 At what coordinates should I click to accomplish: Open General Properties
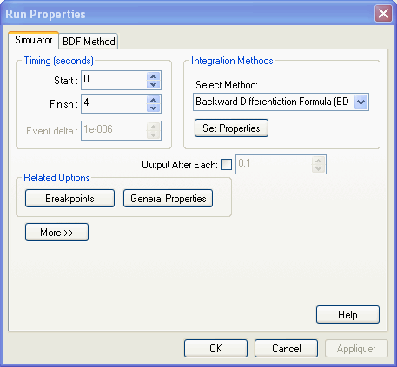click(168, 199)
